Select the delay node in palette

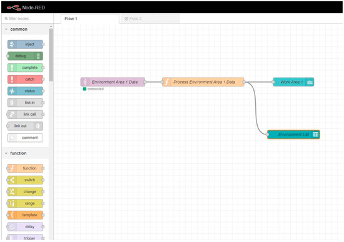(25, 226)
